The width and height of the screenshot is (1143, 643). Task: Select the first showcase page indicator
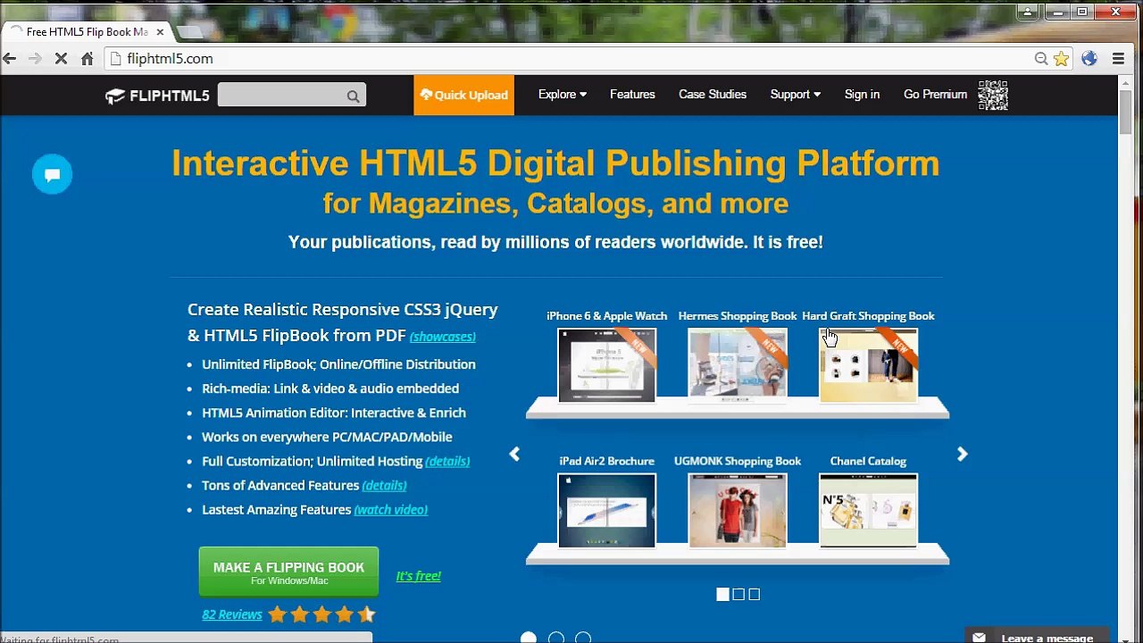coord(722,595)
